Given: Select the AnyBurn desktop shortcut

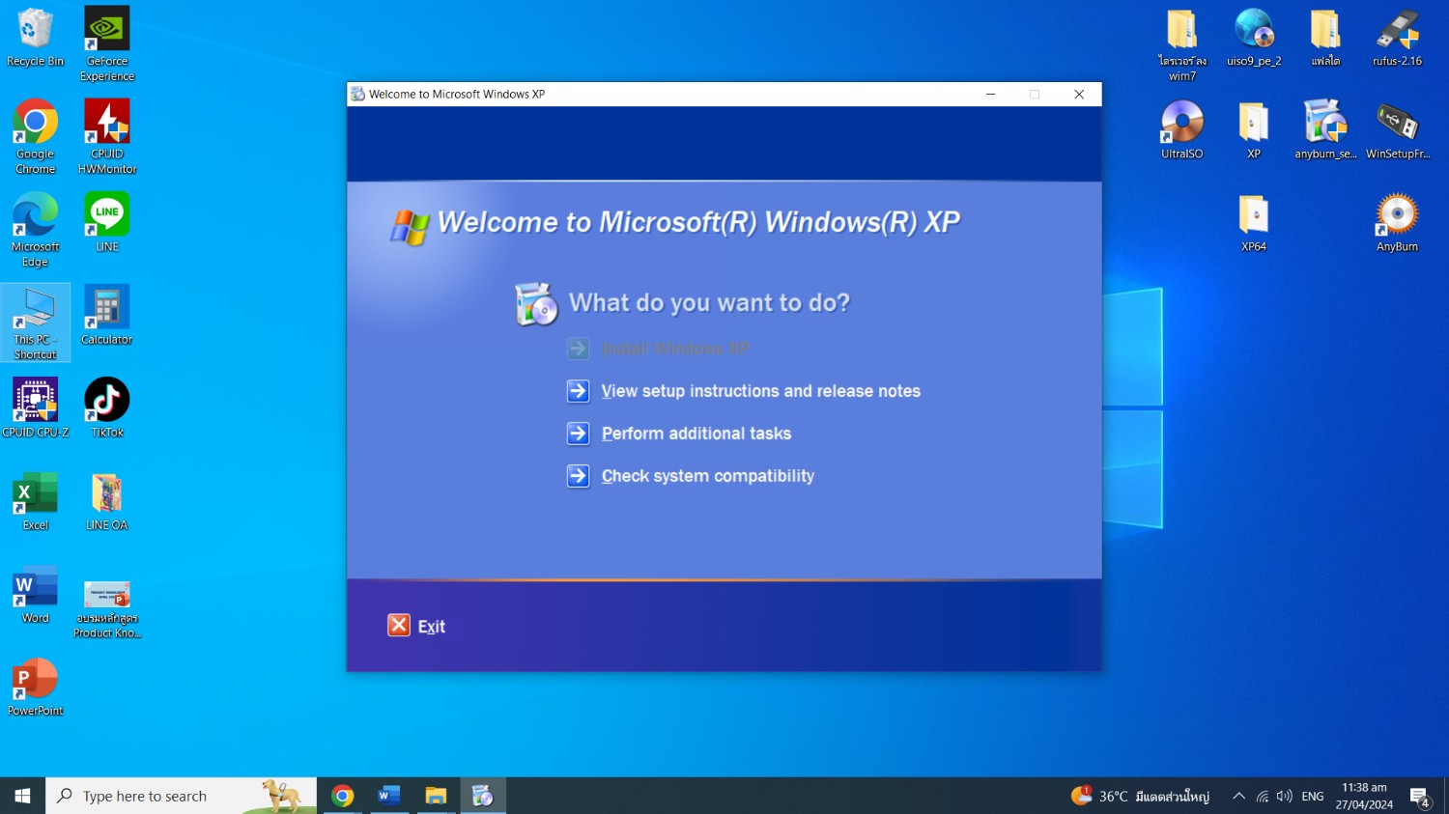Looking at the screenshot, I should [x=1397, y=223].
